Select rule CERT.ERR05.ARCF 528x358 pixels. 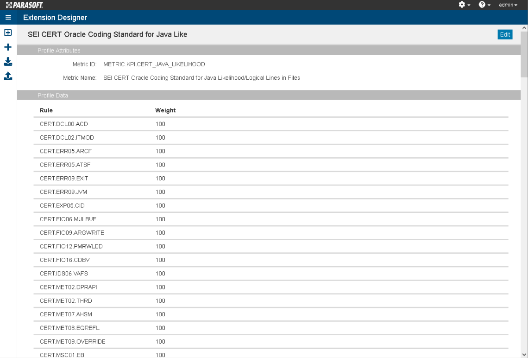click(x=66, y=151)
